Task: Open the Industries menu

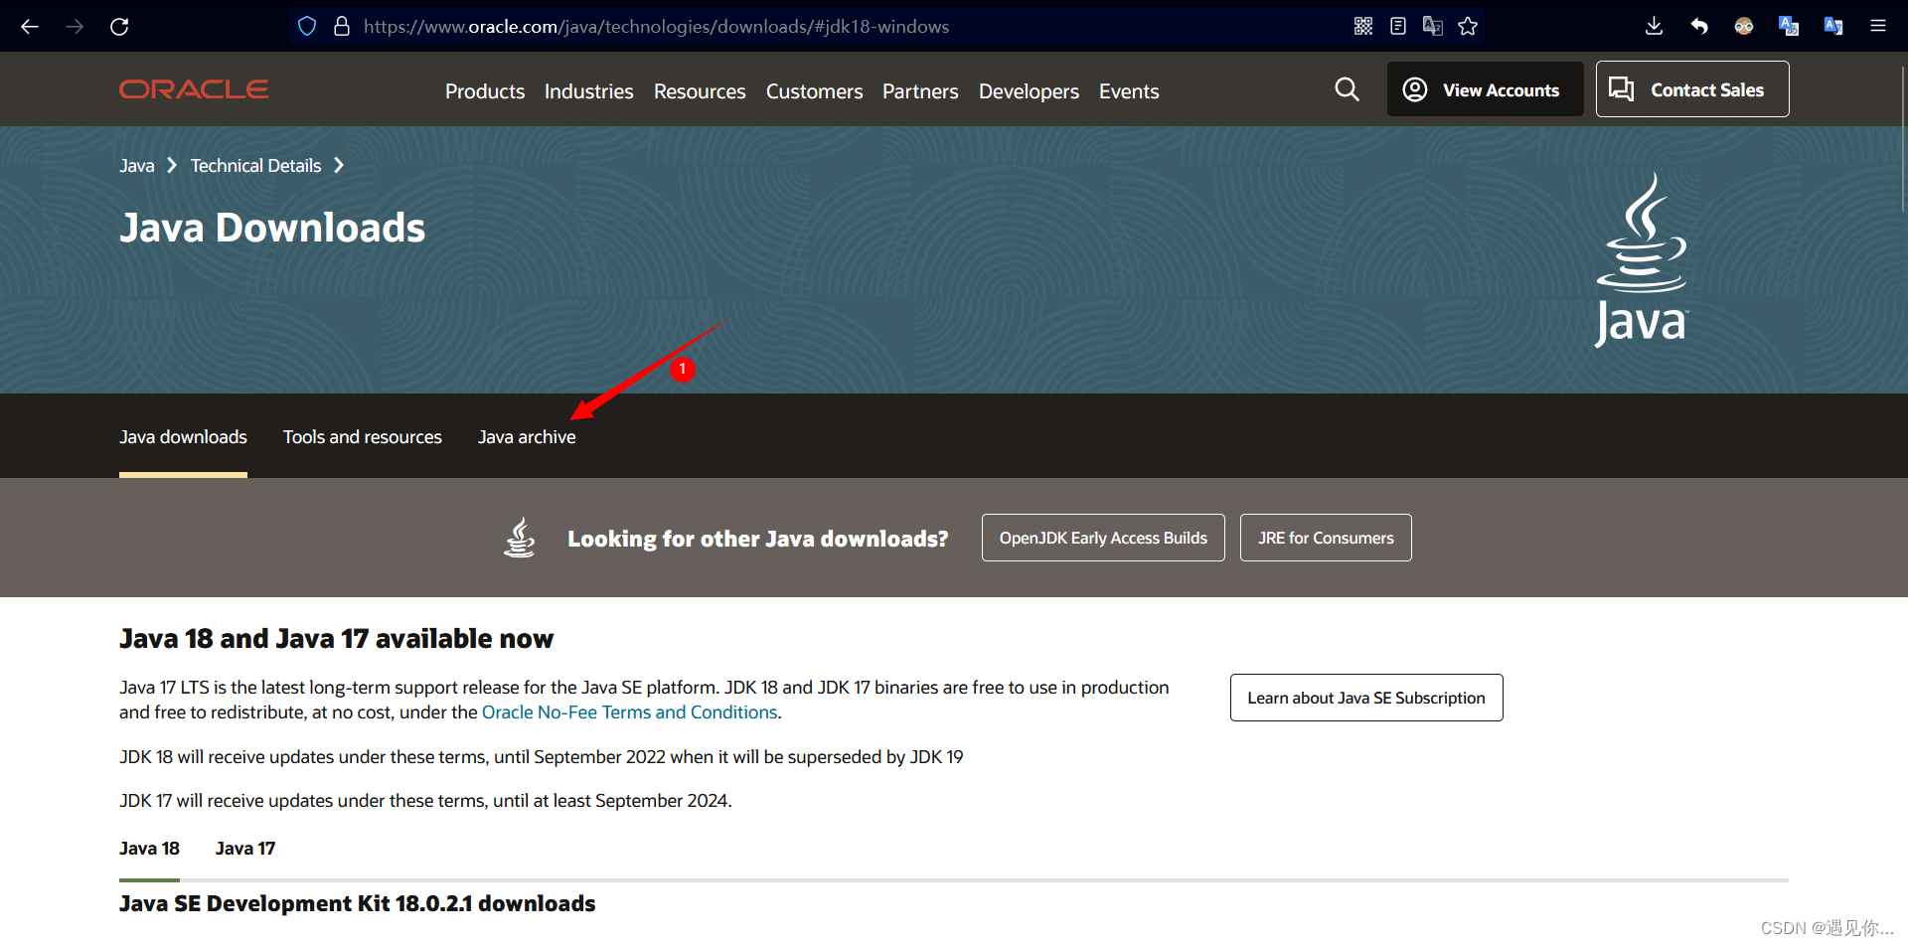Action: pyautogui.click(x=588, y=91)
